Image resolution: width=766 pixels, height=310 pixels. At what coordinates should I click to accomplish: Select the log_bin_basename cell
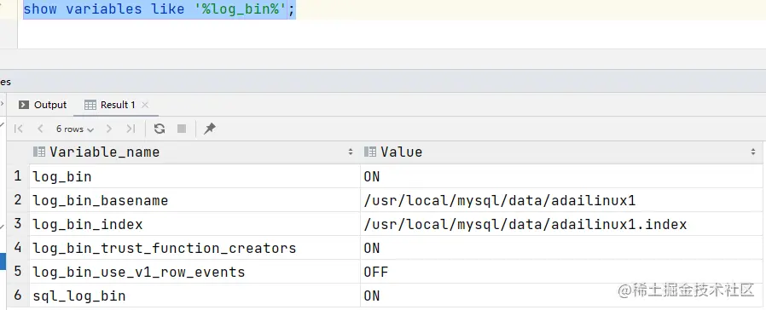point(195,200)
